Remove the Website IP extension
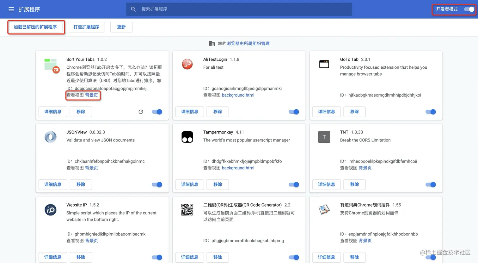478x263 pixels. [81, 257]
